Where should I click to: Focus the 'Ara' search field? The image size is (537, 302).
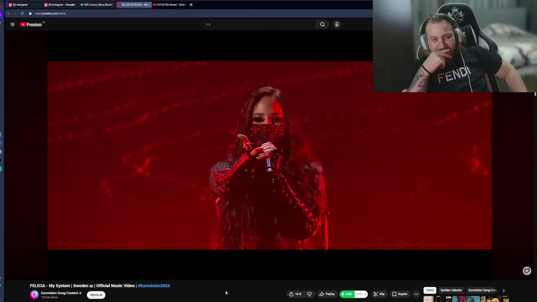tap(259, 24)
